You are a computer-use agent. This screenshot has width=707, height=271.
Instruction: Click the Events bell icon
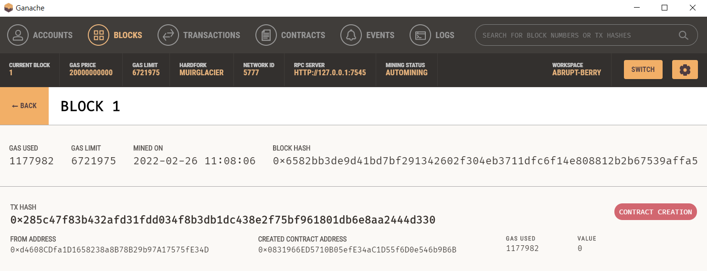coord(351,35)
